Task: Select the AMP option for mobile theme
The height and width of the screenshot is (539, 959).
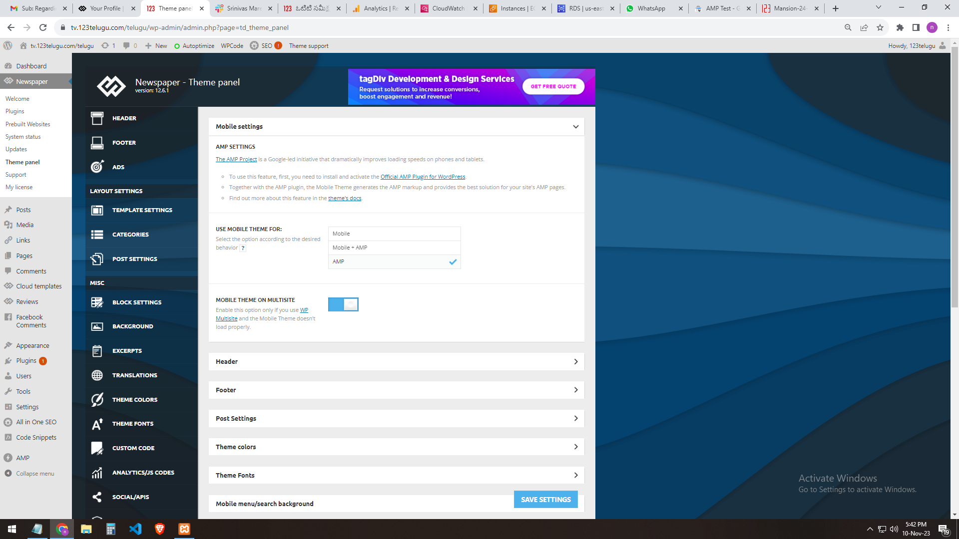Action: [394, 262]
